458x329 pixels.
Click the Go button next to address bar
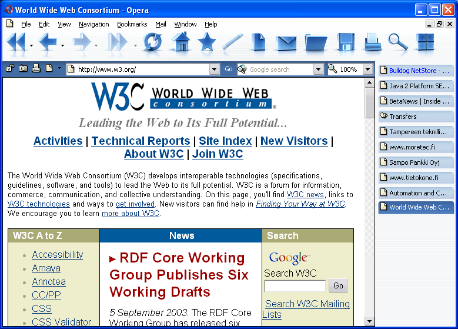click(x=229, y=69)
